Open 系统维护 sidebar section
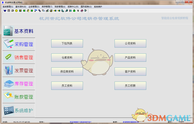194x124 pixels. (x=19, y=110)
